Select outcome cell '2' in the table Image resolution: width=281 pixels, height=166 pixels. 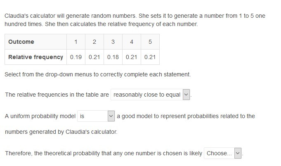(94, 42)
